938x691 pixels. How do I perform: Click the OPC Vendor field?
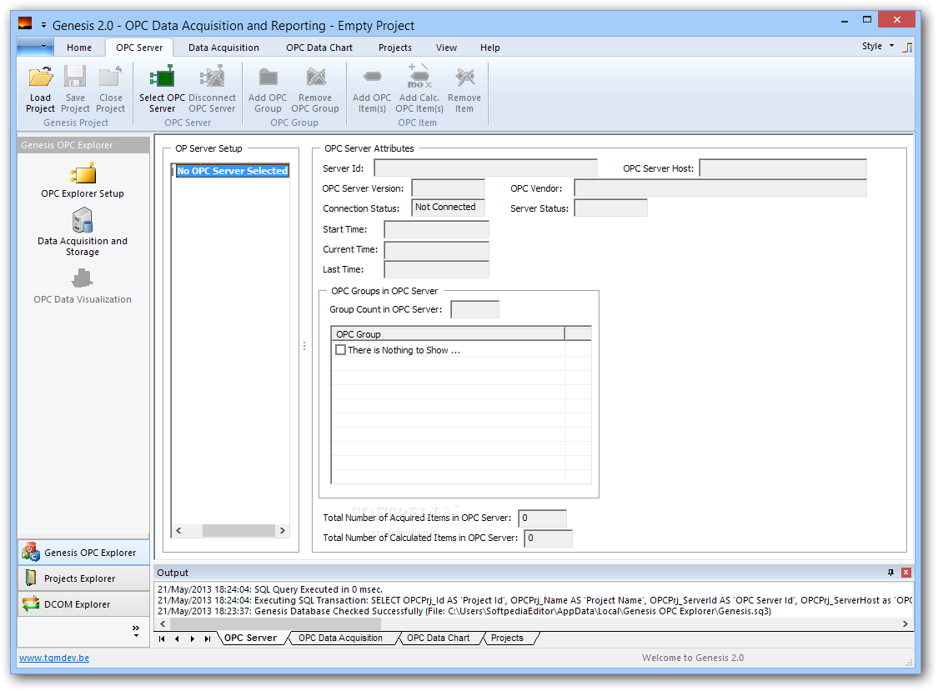coord(720,188)
